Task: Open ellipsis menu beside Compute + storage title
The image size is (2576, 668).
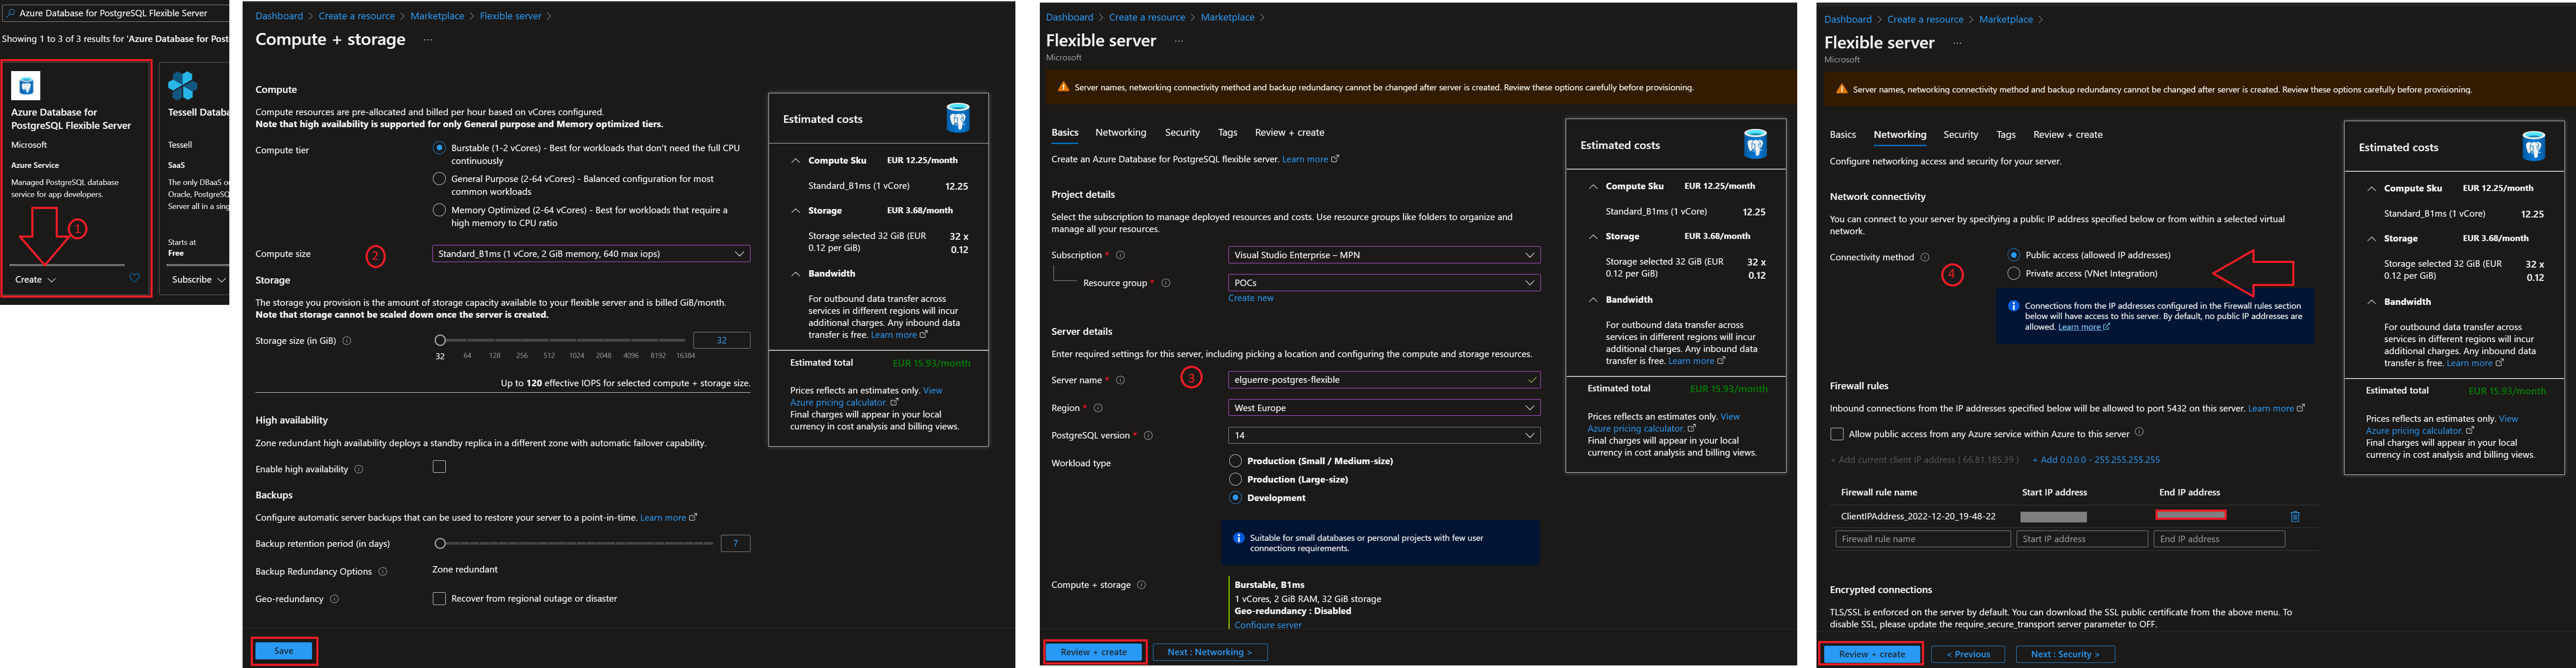Action: (428, 40)
